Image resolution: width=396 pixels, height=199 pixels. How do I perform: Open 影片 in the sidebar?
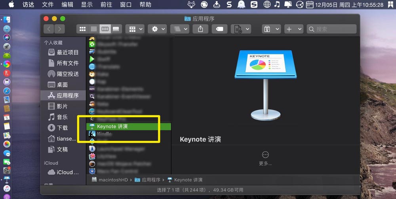[x=63, y=106]
